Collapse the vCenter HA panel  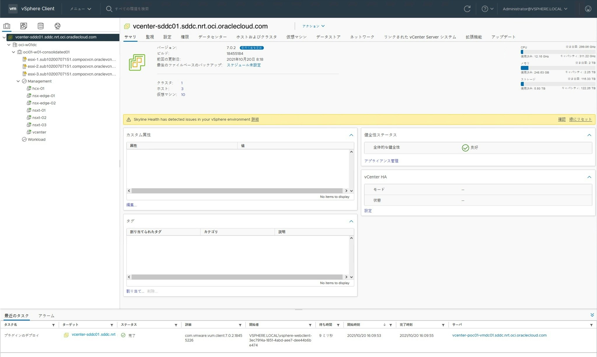(x=589, y=177)
